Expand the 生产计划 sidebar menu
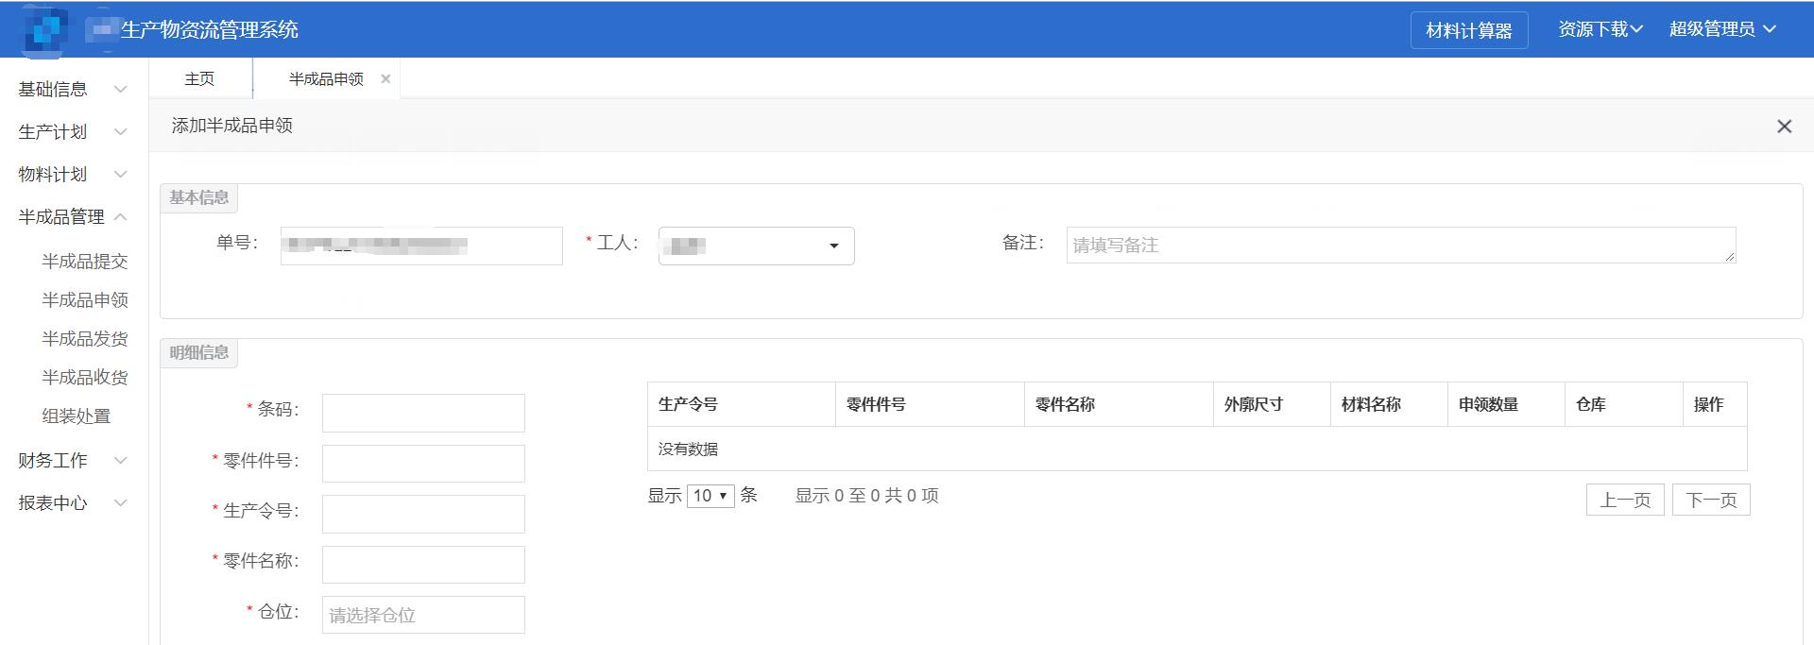The width and height of the screenshot is (1814, 645). (x=72, y=131)
